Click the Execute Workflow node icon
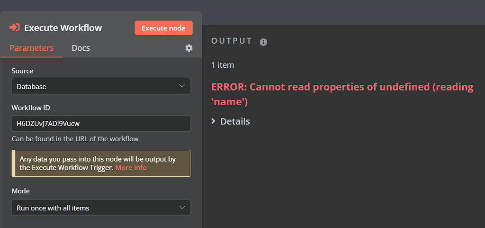The height and width of the screenshot is (228, 485). (x=15, y=27)
